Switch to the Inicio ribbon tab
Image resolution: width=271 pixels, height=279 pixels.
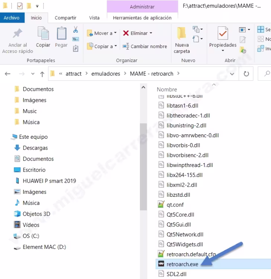(36, 18)
